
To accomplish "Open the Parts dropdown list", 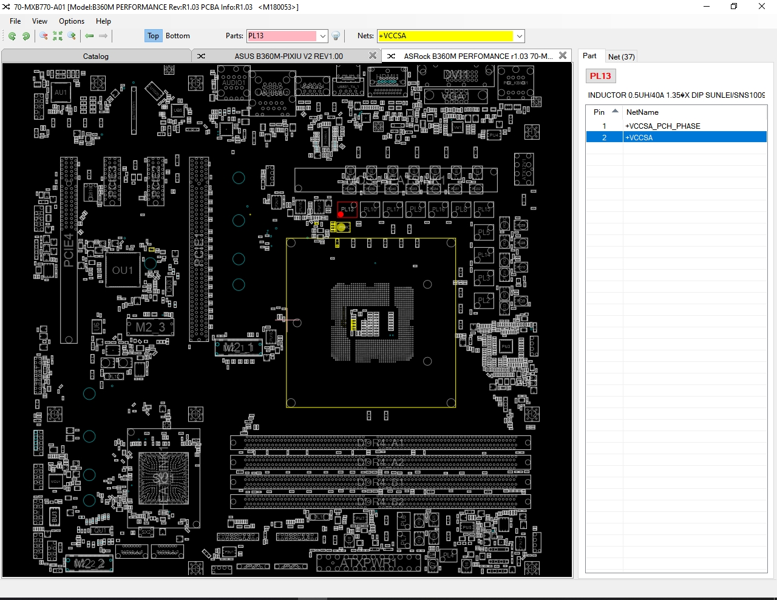I will (323, 36).
